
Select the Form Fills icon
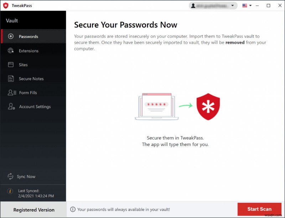click(x=11, y=92)
